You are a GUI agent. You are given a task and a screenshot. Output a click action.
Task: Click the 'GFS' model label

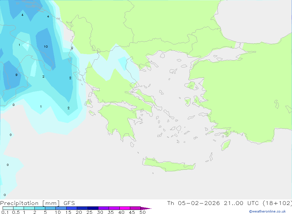pyautogui.click(x=69, y=203)
